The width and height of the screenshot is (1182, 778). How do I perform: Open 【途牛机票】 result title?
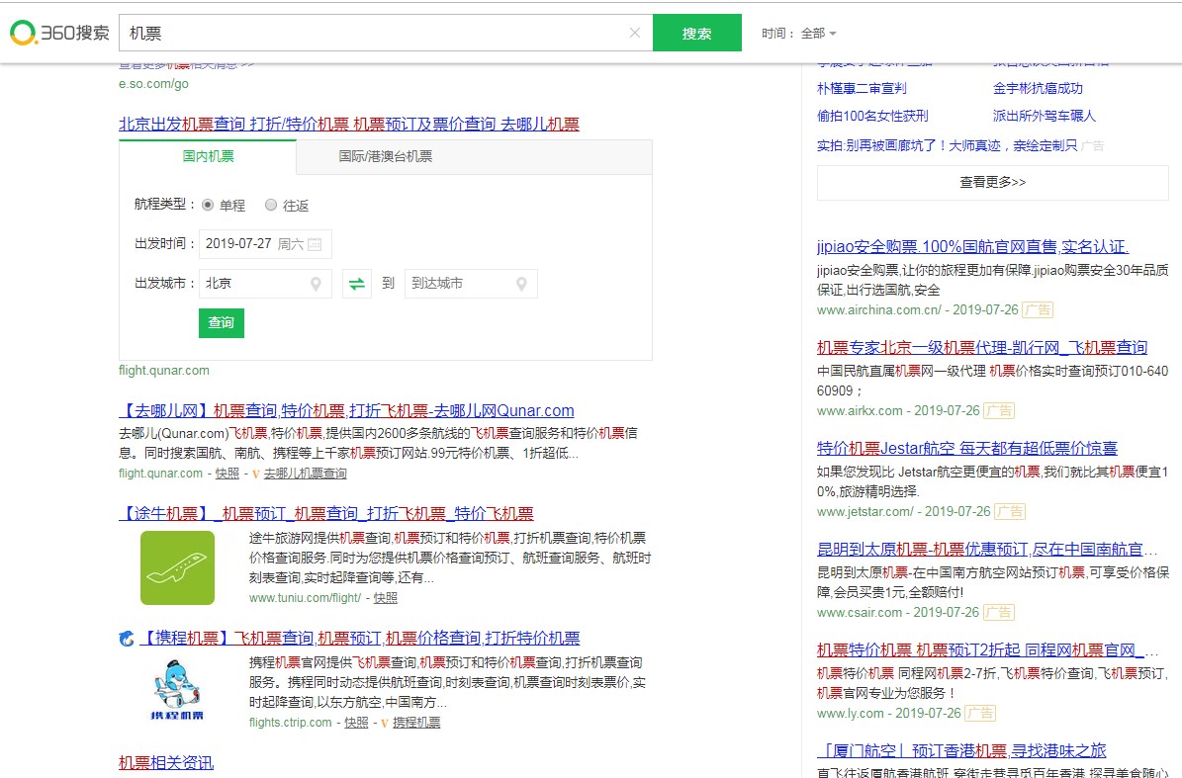(x=325, y=514)
